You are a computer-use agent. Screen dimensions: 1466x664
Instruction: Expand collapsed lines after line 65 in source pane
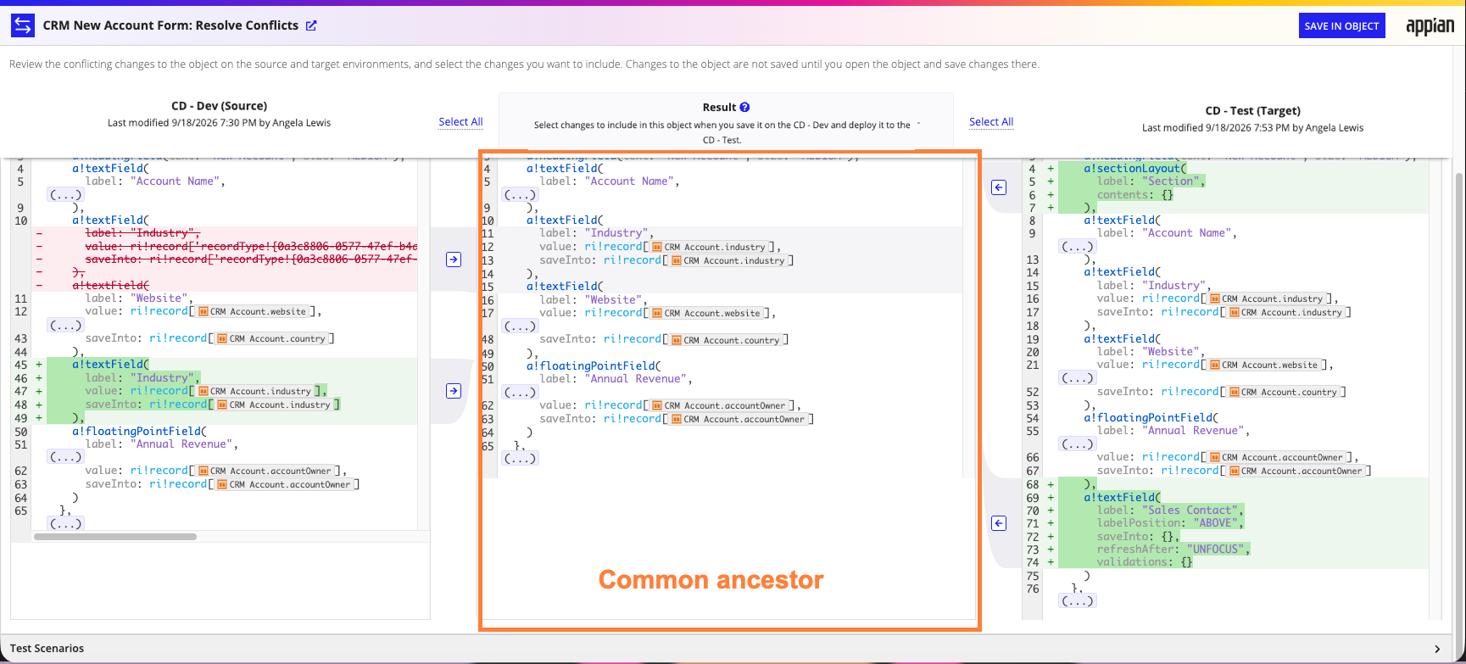65,523
